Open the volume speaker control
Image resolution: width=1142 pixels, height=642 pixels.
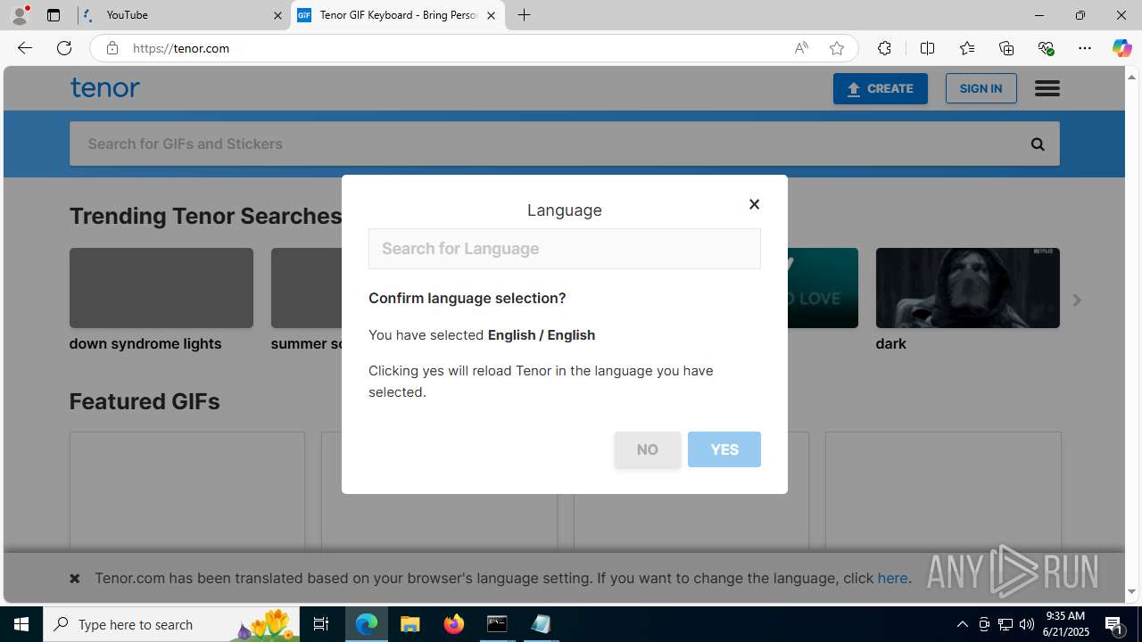[1027, 624]
